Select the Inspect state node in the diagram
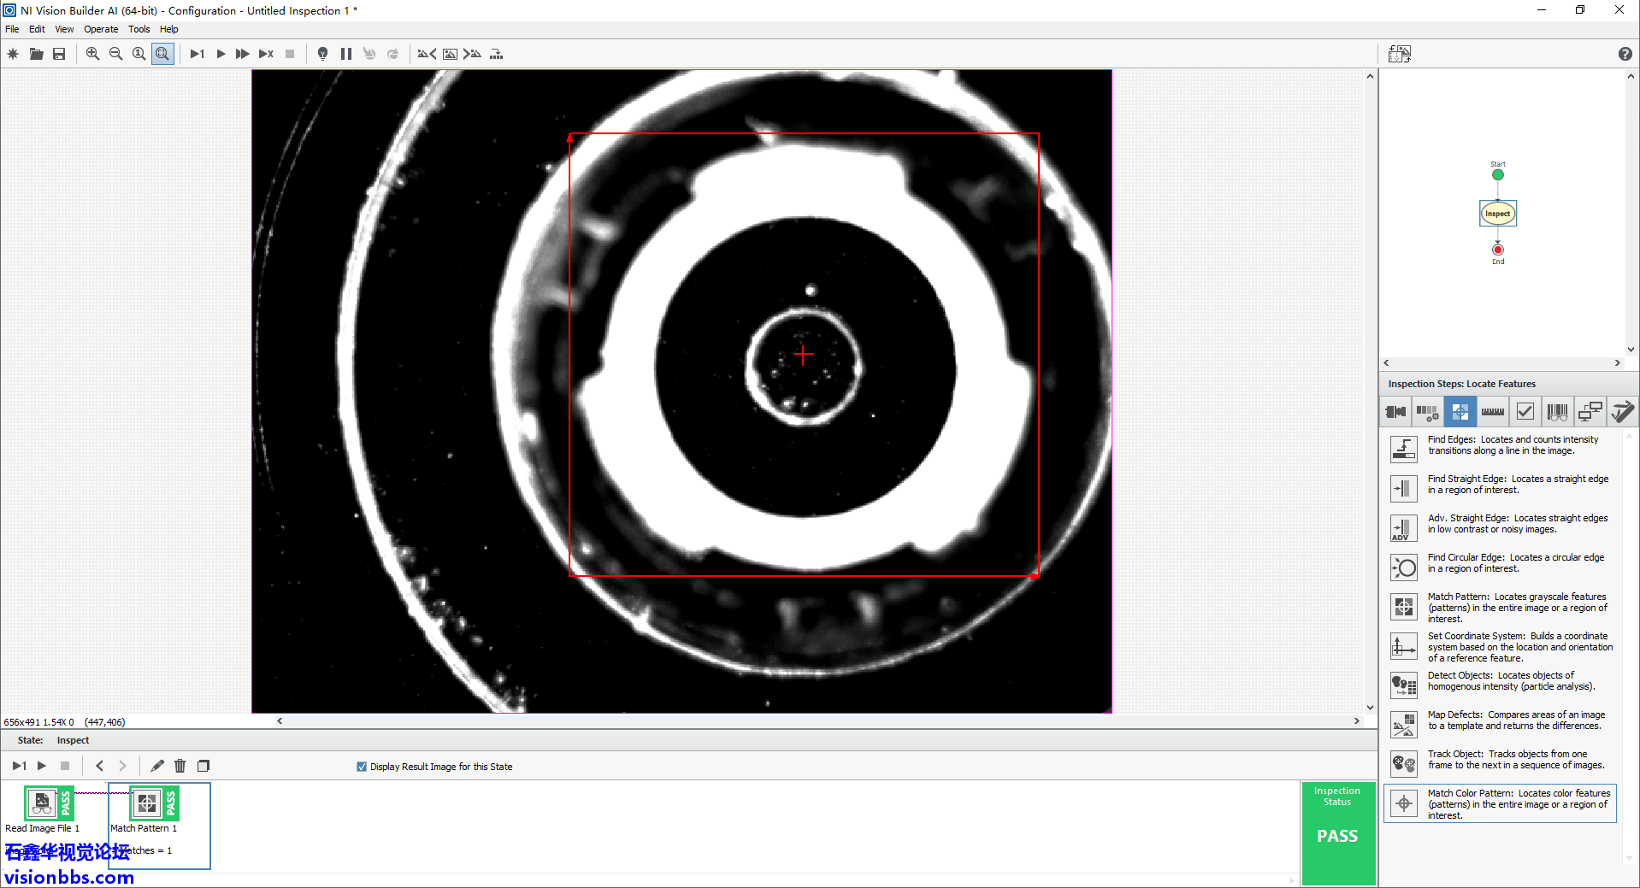The image size is (1640, 888). coord(1497,214)
